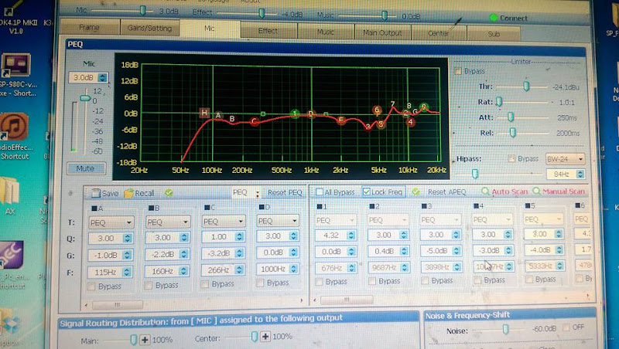Select red EQ node 4 on the graph
619x349 pixels.
tap(411, 122)
